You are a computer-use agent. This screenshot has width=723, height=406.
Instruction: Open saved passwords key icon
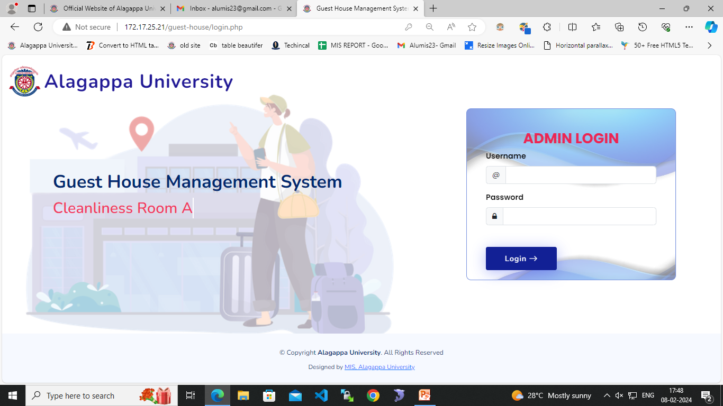click(x=409, y=27)
